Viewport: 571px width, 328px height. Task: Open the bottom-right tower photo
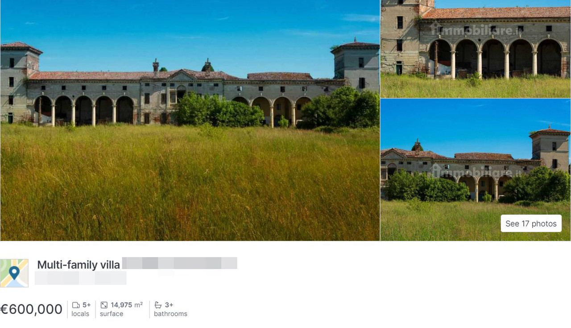476,170
